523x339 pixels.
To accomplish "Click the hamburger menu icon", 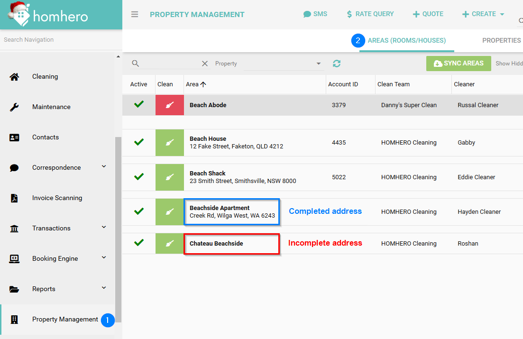I will click(x=135, y=14).
